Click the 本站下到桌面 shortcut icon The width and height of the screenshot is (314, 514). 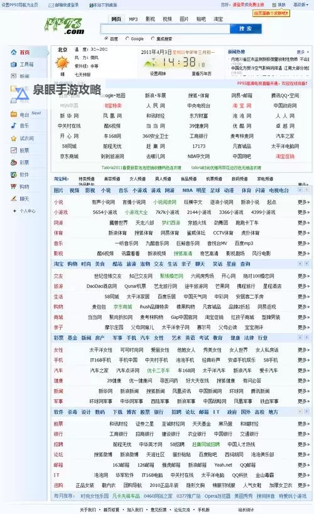coord(92,5)
